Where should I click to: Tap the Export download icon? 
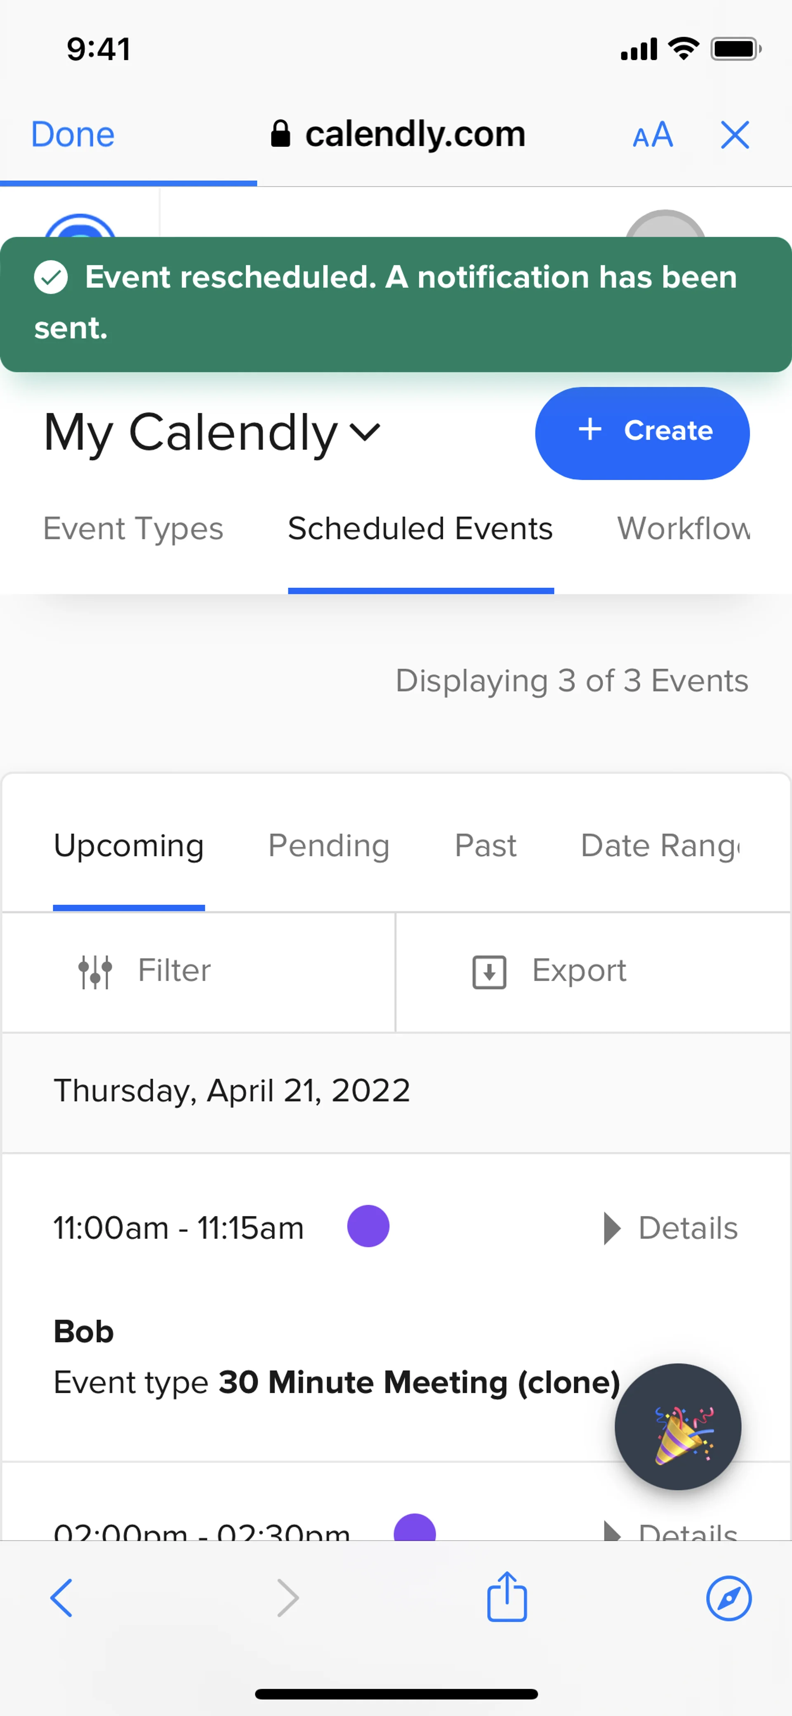pos(489,971)
